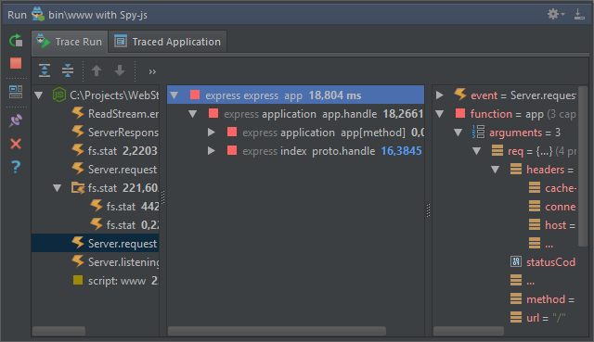This screenshot has width=594, height=342.
Task: Click the app[method] row text
Action: (333, 133)
